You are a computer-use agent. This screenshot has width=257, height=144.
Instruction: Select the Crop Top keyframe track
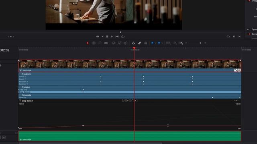click(x=130, y=90)
